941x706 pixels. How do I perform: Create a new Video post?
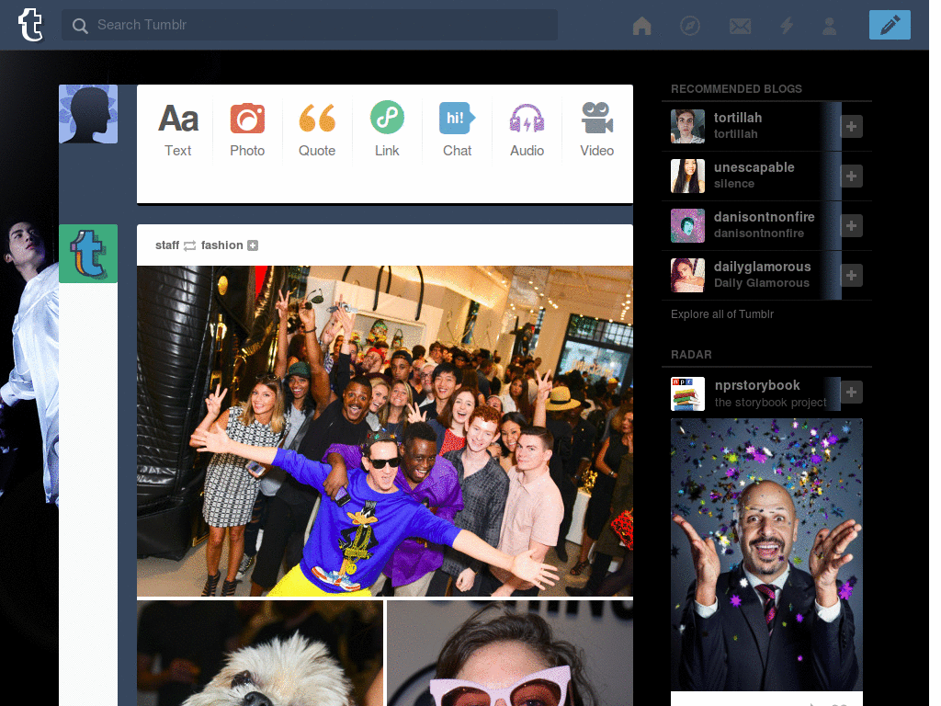click(x=596, y=130)
